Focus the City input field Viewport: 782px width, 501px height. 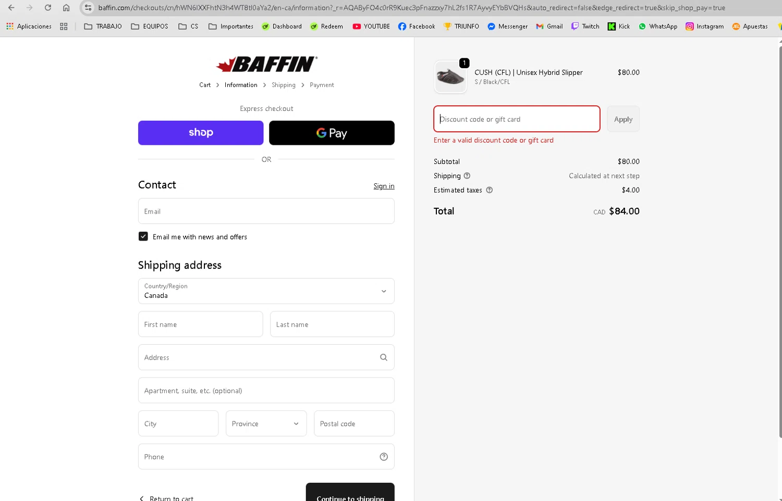[178, 423]
